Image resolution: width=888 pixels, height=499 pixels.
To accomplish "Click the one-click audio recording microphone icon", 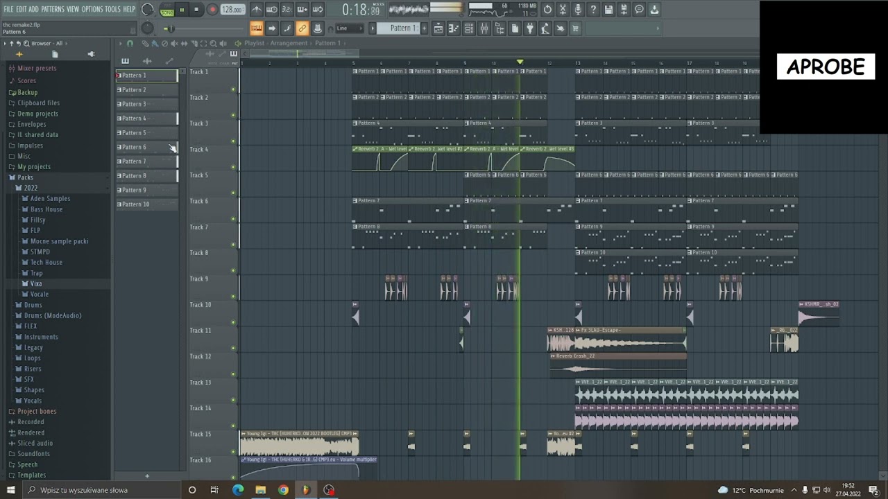I will tap(578, 10).
